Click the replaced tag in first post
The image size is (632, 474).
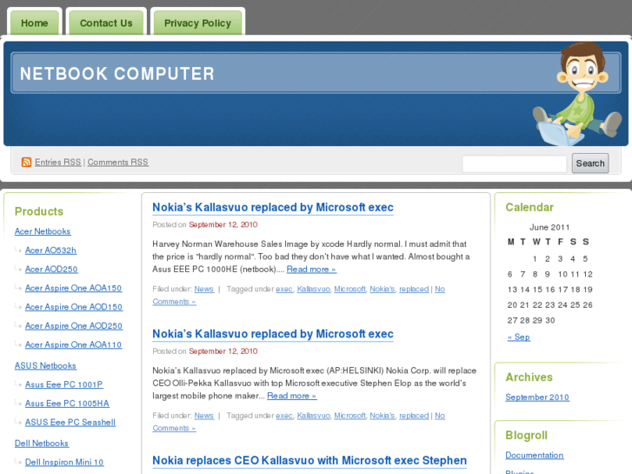[x=414, y=290]
